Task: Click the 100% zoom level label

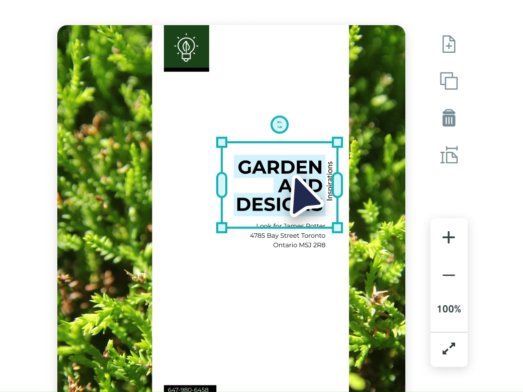Action: tap(449, 309)
